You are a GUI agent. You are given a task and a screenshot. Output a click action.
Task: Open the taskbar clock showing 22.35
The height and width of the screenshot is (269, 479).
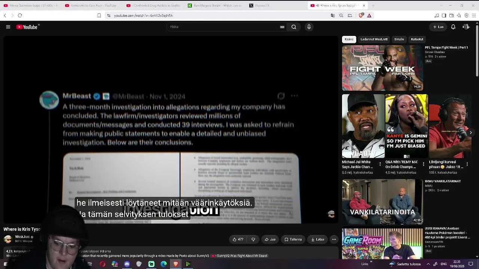[457, 264]
